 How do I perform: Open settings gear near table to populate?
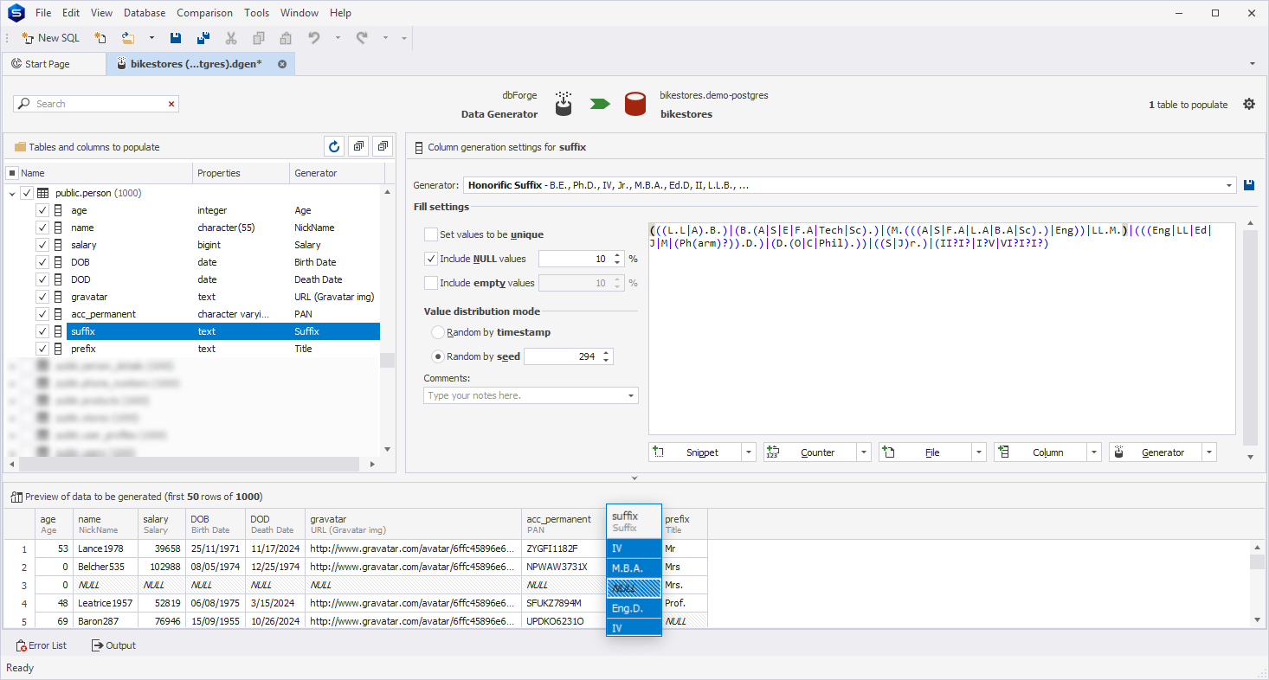tap(1249, 104)
